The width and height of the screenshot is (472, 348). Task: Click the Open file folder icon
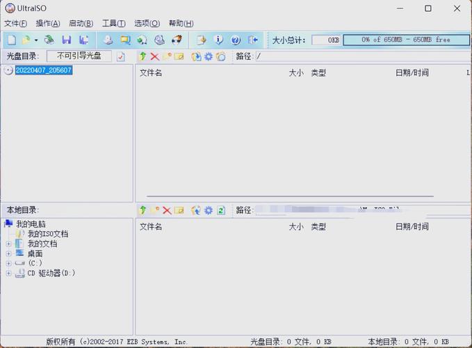pos(26,40)
